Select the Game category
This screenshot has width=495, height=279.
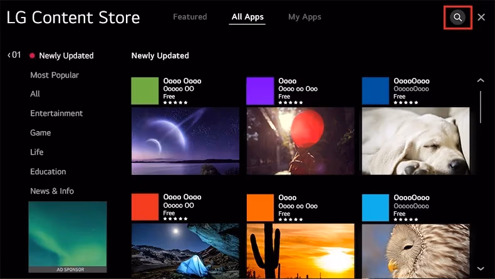pyautogui.click(x=41, y=133)
